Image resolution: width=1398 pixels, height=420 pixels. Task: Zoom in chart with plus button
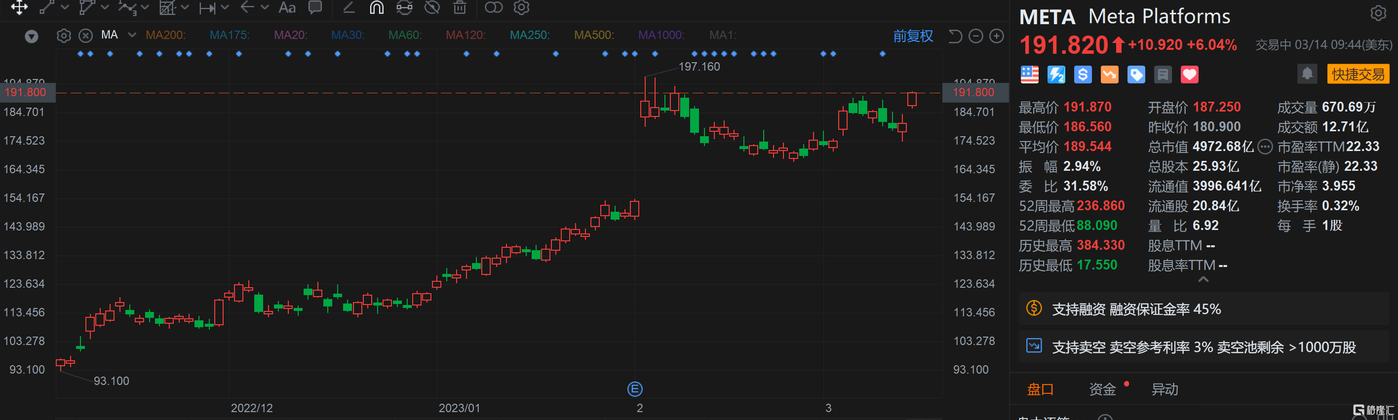(x=996, y=37)
